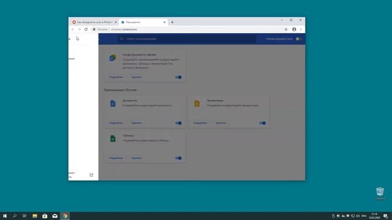
Task: Select the Recycle Bin desktop icon
Action: (380, 194)
